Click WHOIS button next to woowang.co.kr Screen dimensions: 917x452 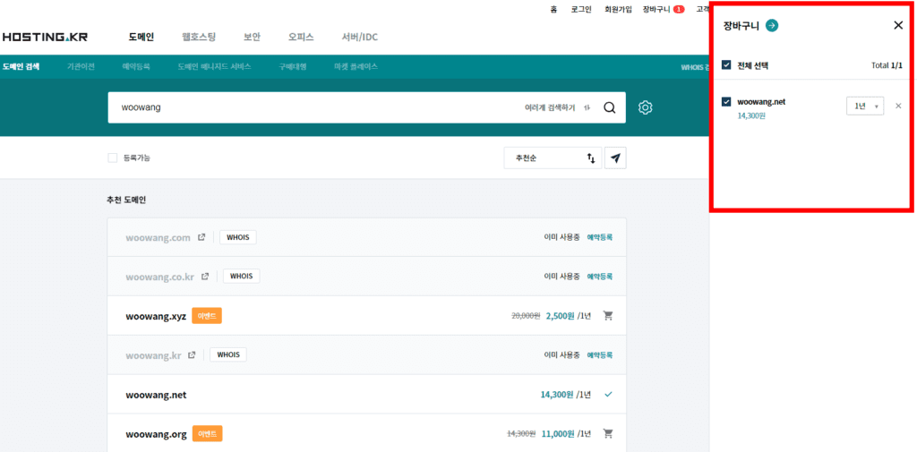pos(241,277)
